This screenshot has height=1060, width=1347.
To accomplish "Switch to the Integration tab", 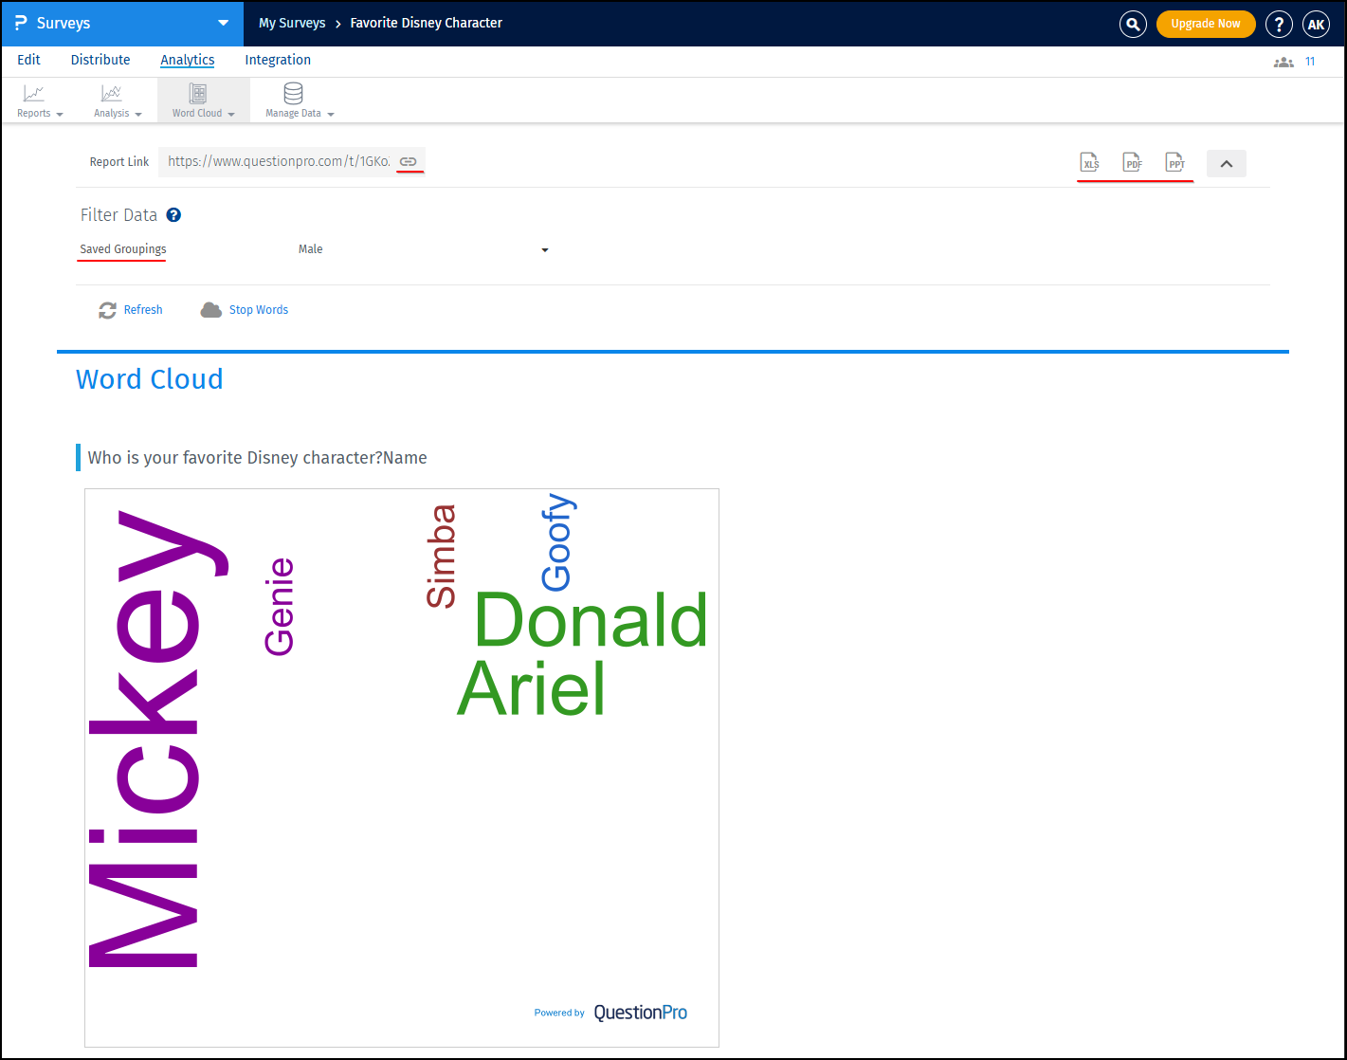I will coord(277,60).
